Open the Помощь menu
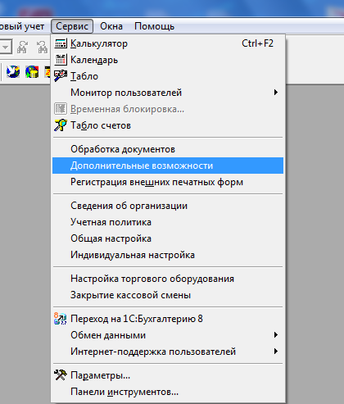Viewport: 344px width, 404px height. [154, 26]
